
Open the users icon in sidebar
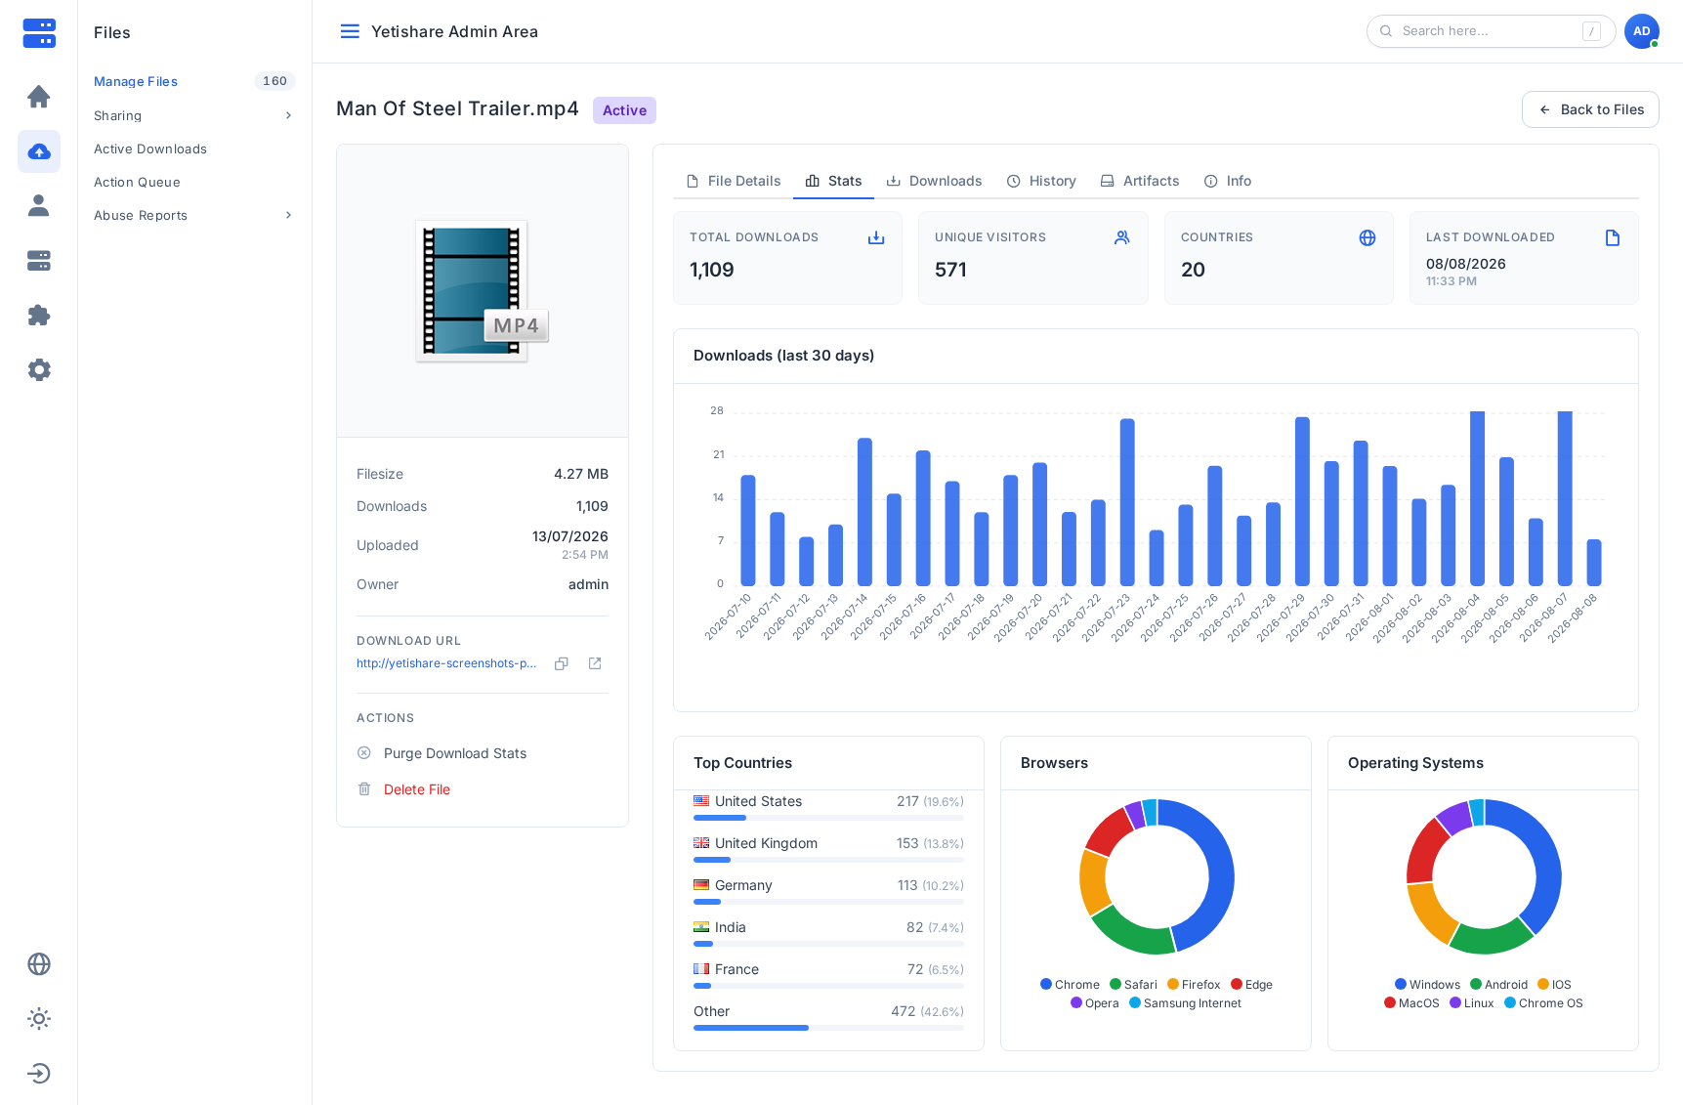coord(39,206)
